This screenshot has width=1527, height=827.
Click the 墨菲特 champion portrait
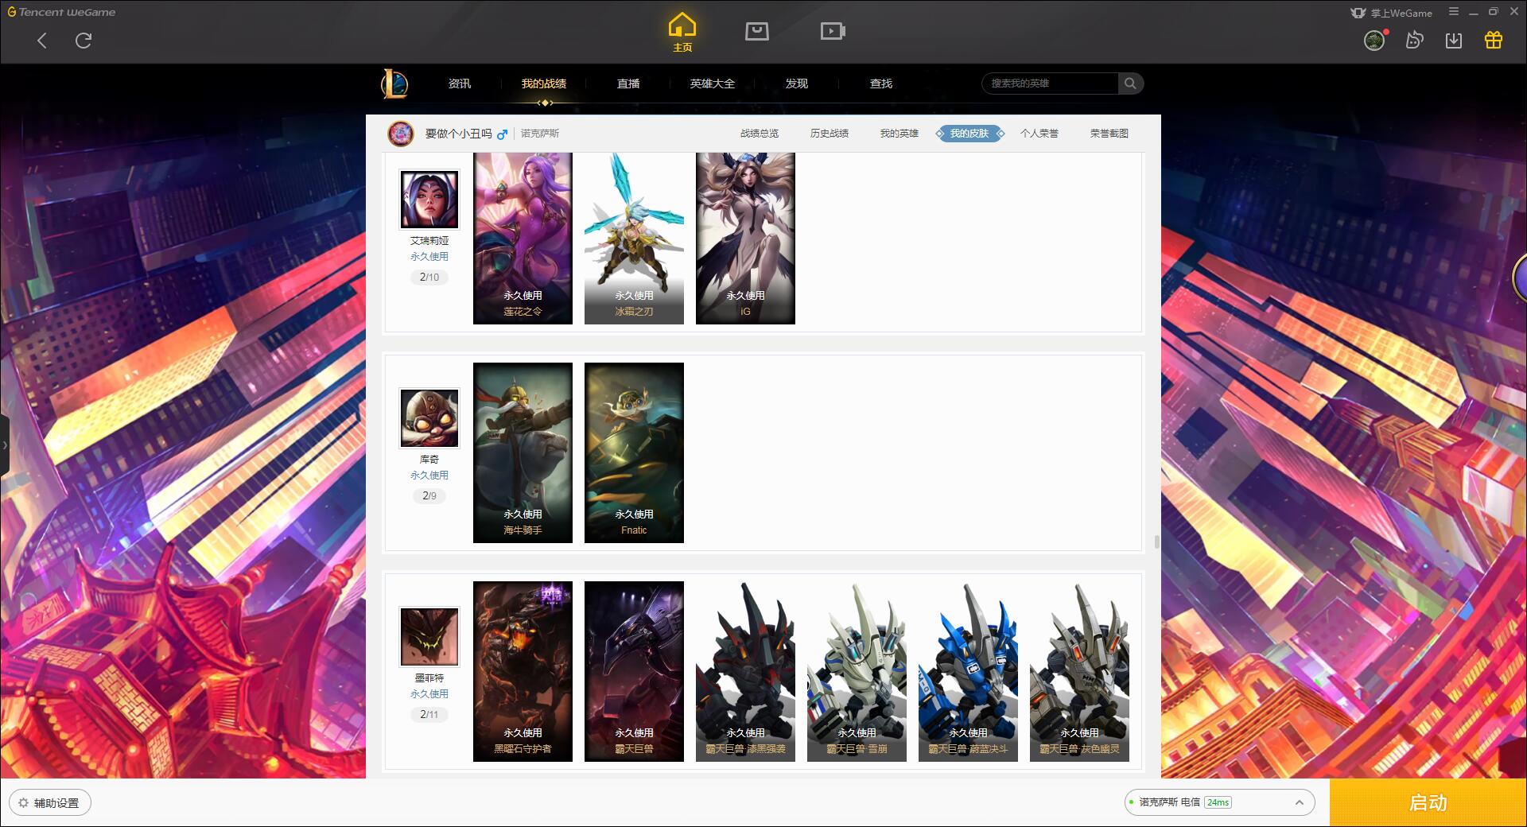pos(429,637)
